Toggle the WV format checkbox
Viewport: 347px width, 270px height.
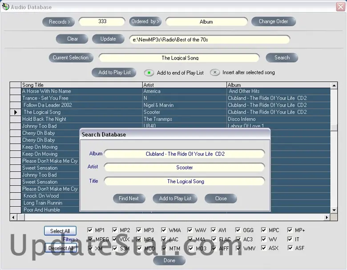click(263, 239)
